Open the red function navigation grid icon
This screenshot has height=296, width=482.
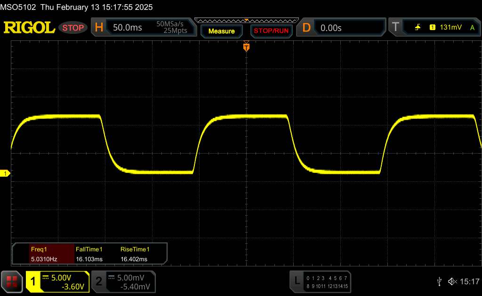(12, 281)
